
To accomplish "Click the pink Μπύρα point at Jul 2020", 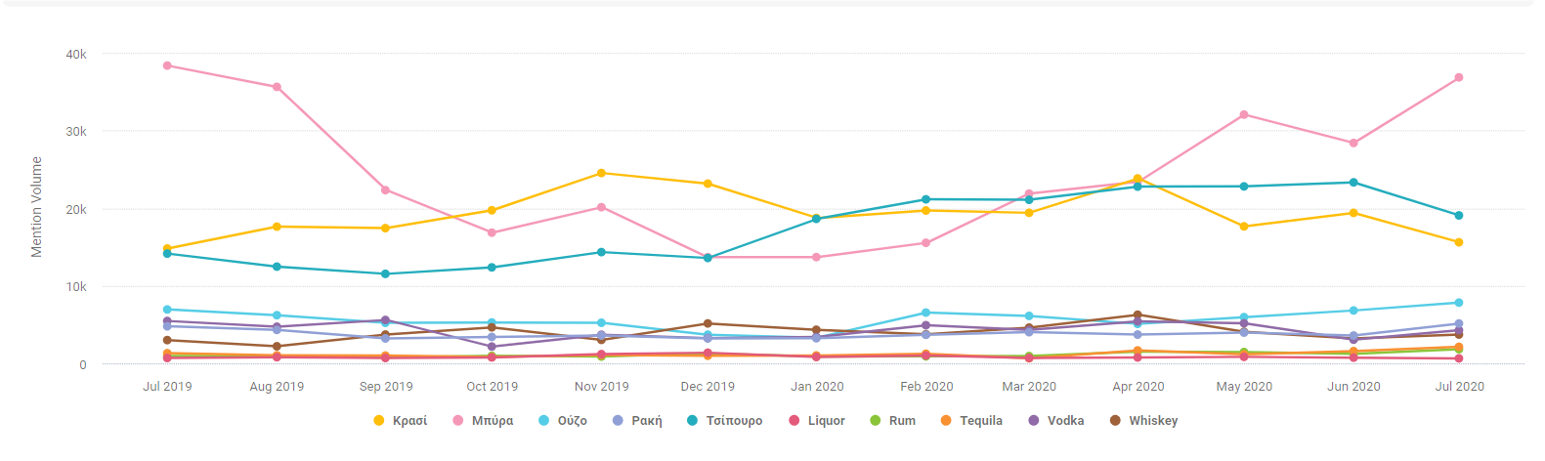I will [x=1459, y=78].
